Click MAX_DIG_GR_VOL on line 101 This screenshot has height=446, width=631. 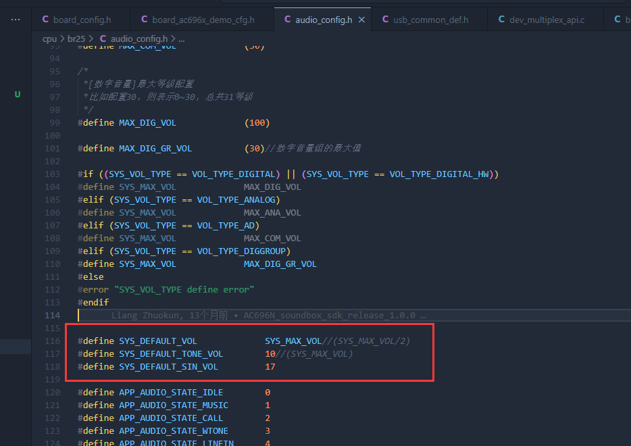155,149
